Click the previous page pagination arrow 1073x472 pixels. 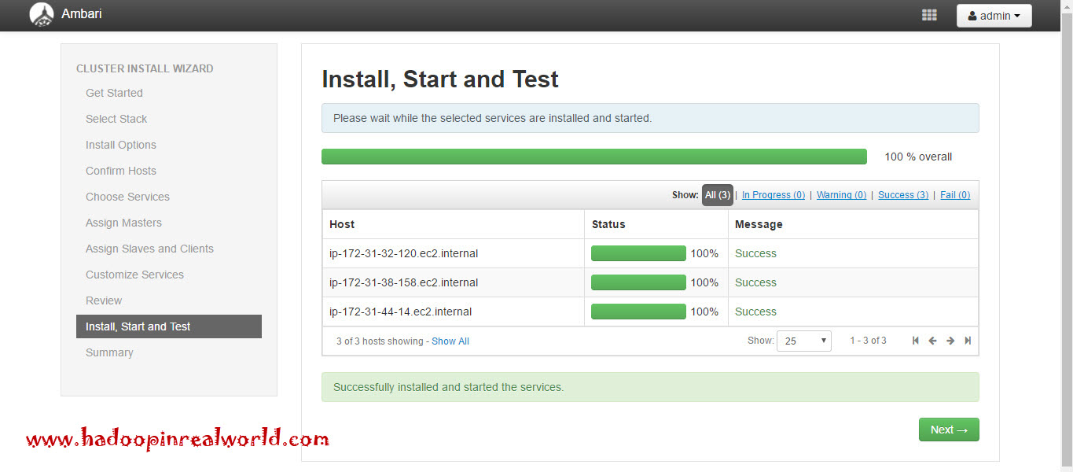pos(932,340)
